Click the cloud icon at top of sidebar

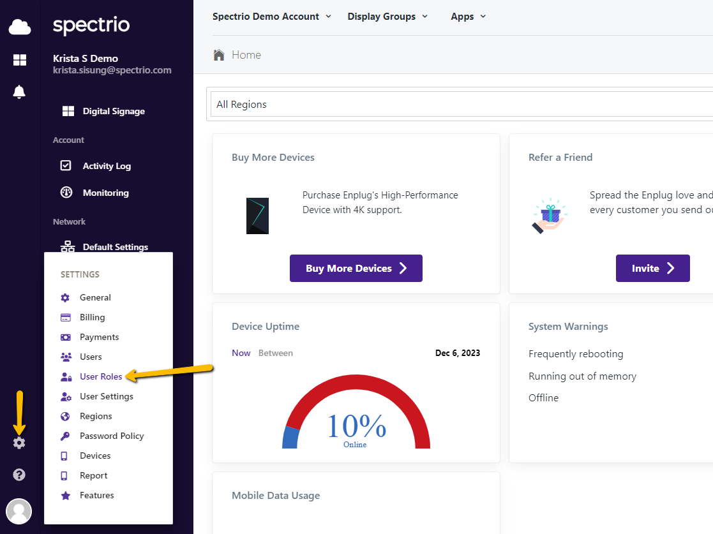[x=19, y=27]
